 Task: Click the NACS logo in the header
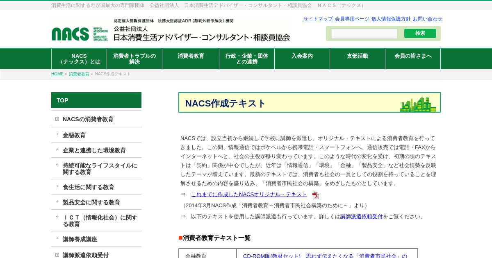coord(80,34)
